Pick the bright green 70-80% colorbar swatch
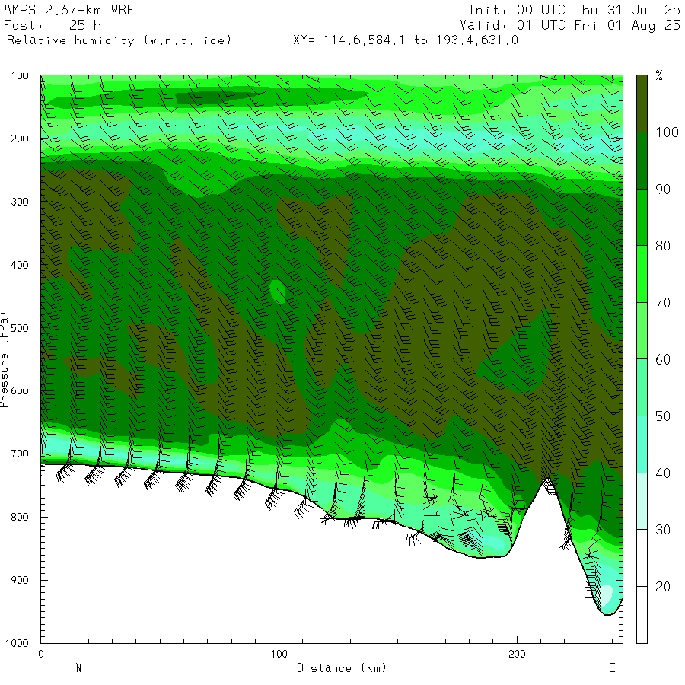 pyautogui.click(x=642, y=274)
